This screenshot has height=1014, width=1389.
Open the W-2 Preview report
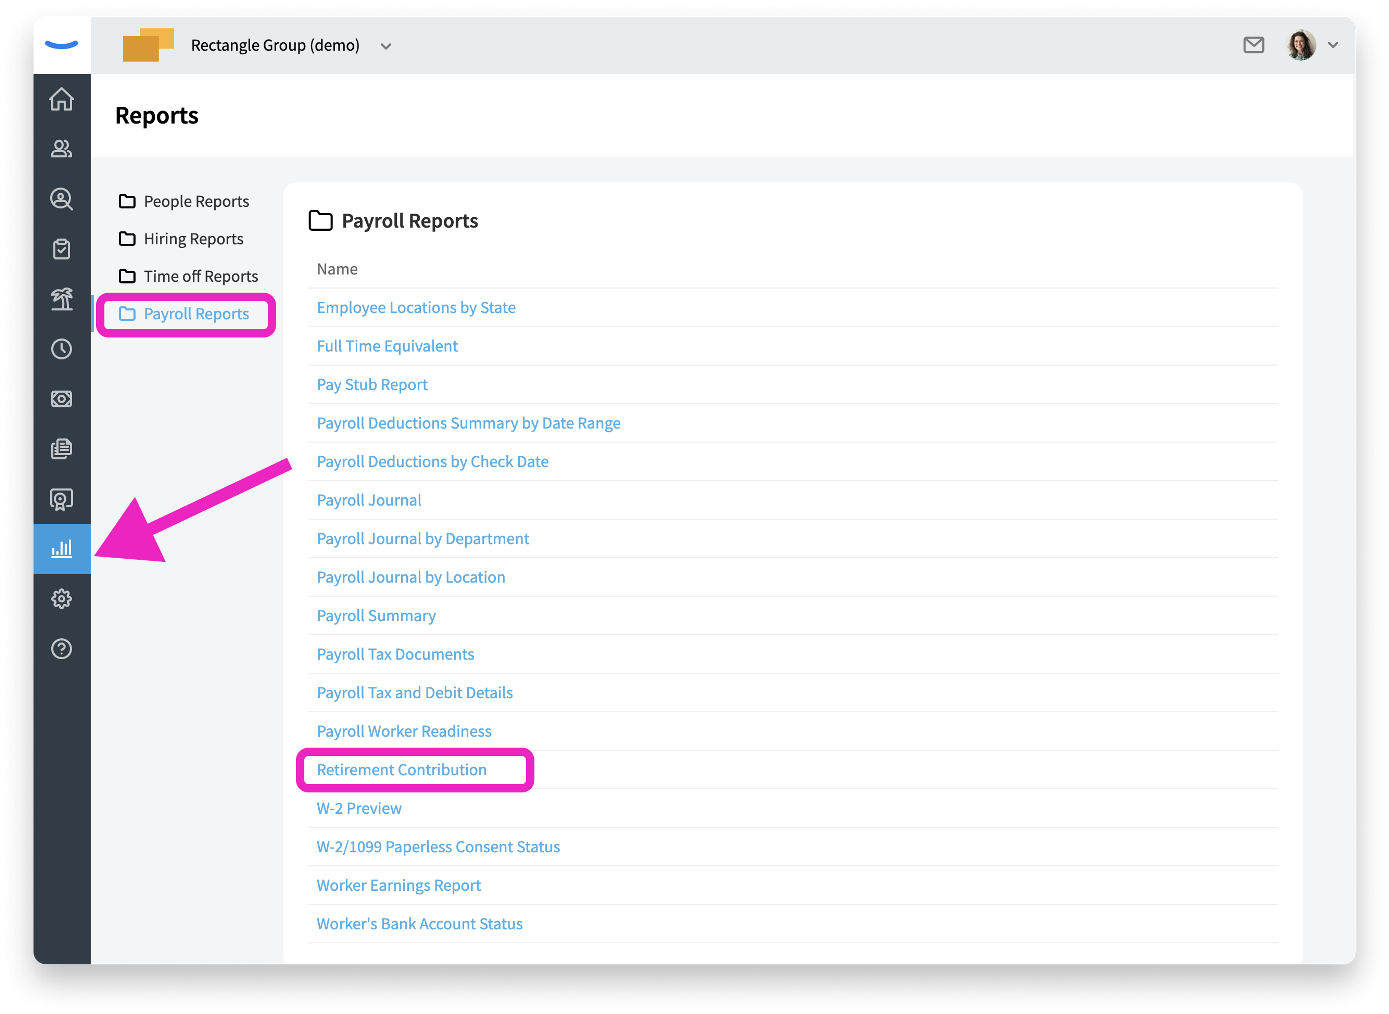point(359,808)
